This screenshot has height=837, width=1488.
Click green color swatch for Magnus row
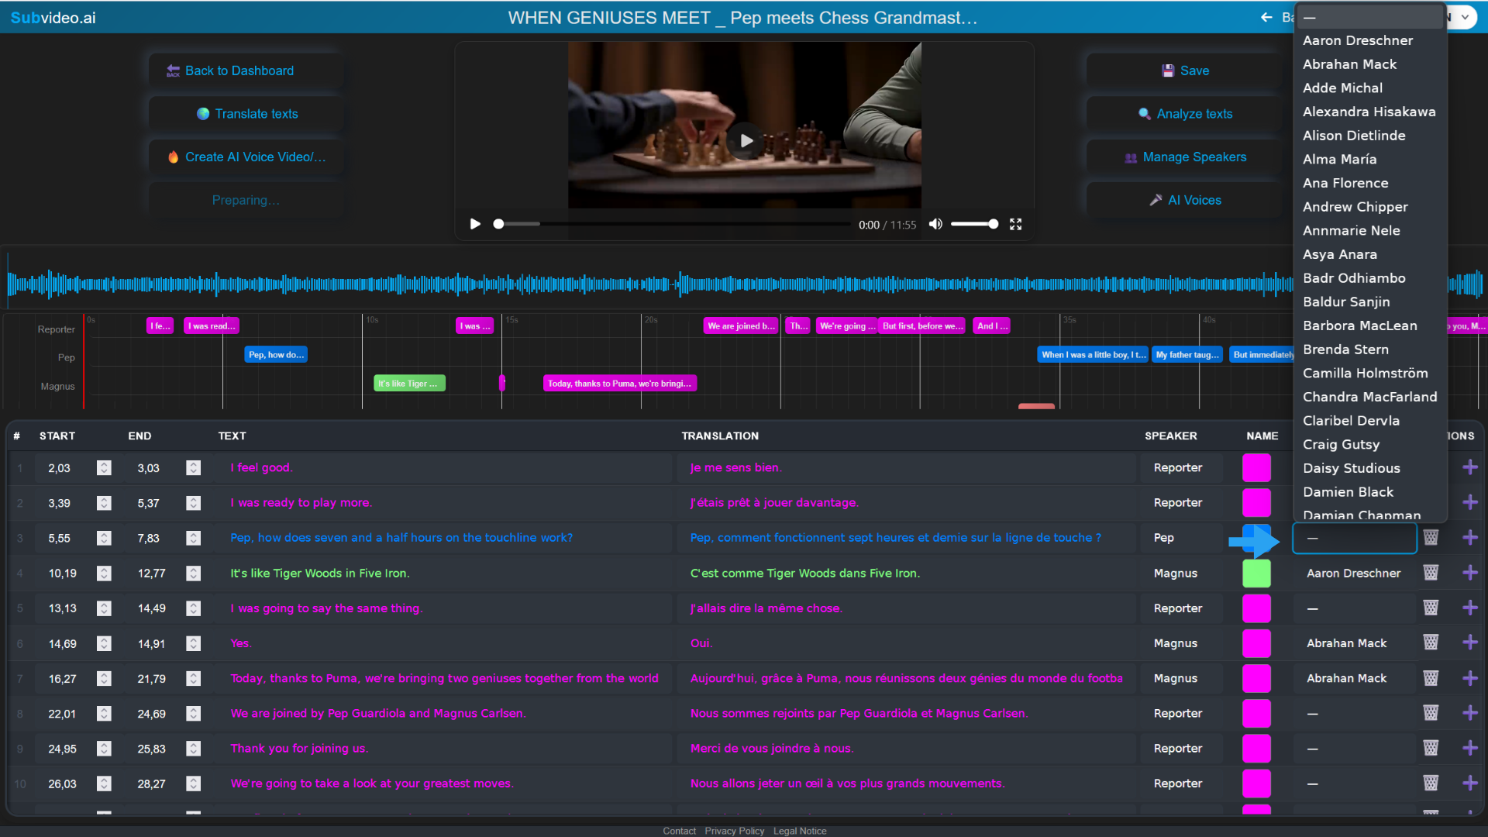click(x=1255, y=573)
